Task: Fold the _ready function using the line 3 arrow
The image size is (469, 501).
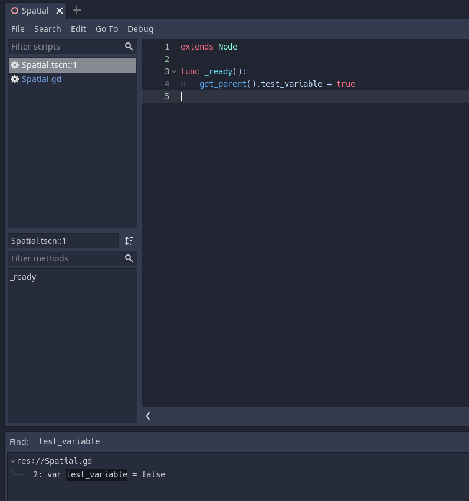Action: click(x=173, y=71)
